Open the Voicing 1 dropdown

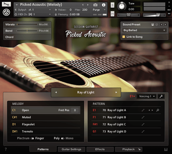point(147,96)
